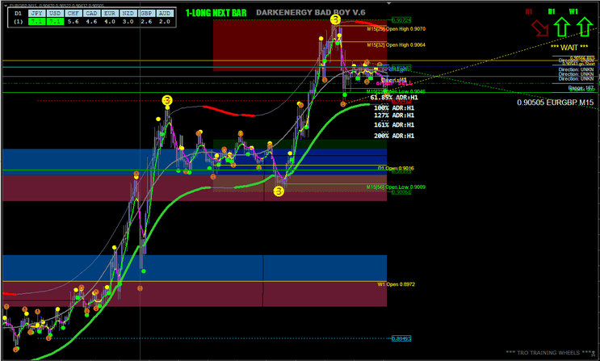
Task: Click the 200% ADR:H1 label
Action: [393, 136]
